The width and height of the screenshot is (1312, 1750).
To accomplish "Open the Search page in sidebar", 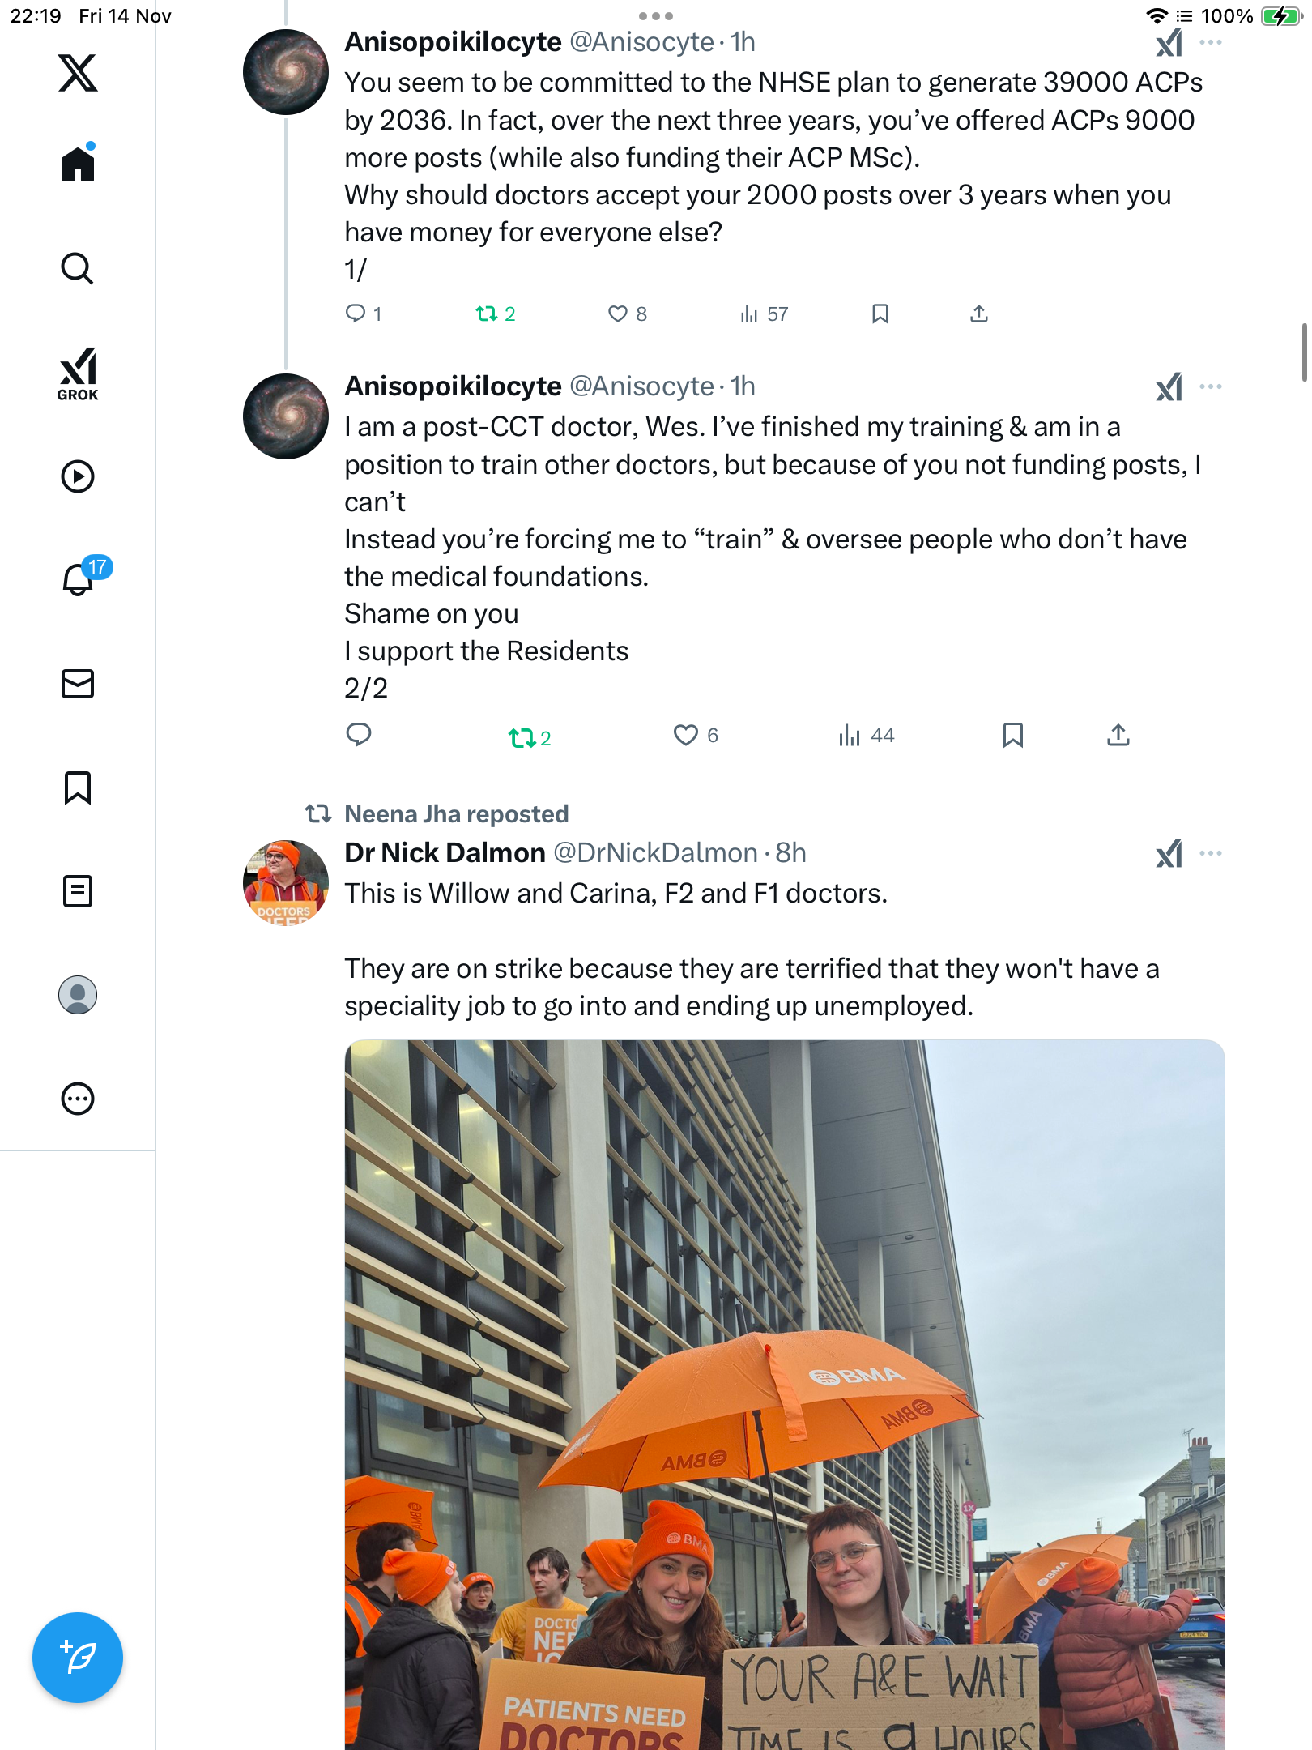I will [x=78, y=268].
